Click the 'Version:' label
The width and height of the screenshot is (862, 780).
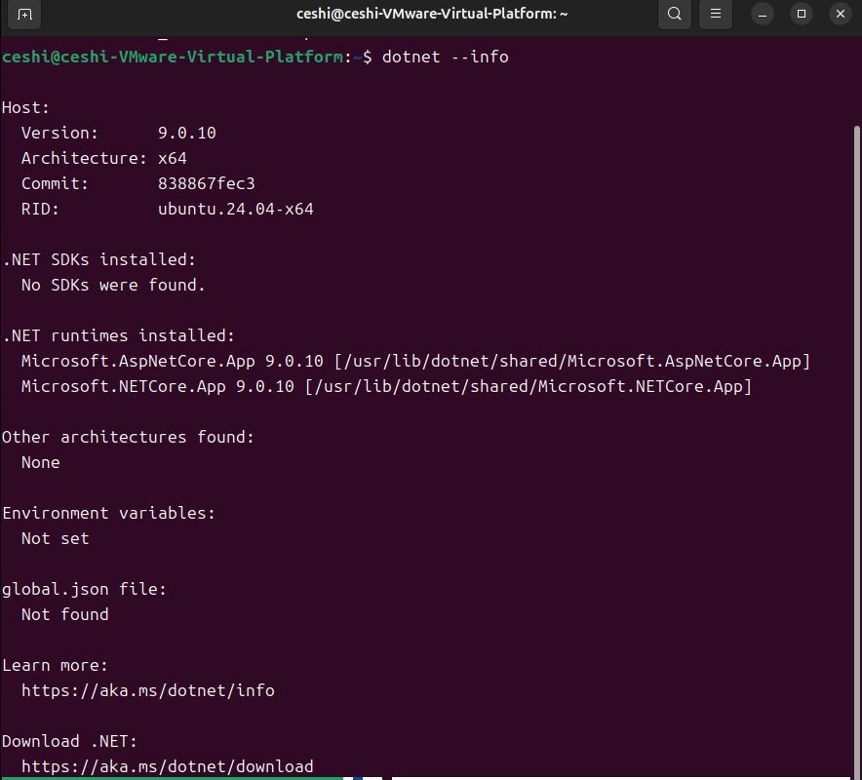tap(59, 133)
